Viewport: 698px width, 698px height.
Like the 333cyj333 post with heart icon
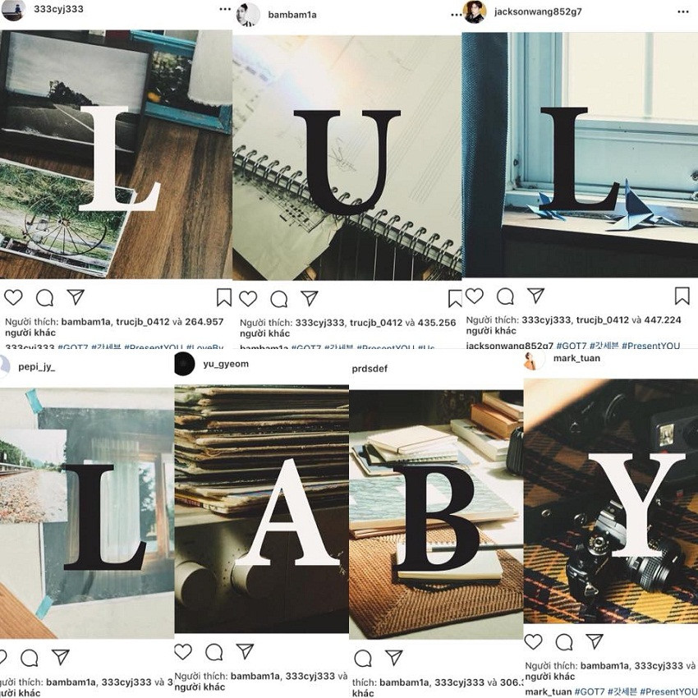click(x=13, y=297)
